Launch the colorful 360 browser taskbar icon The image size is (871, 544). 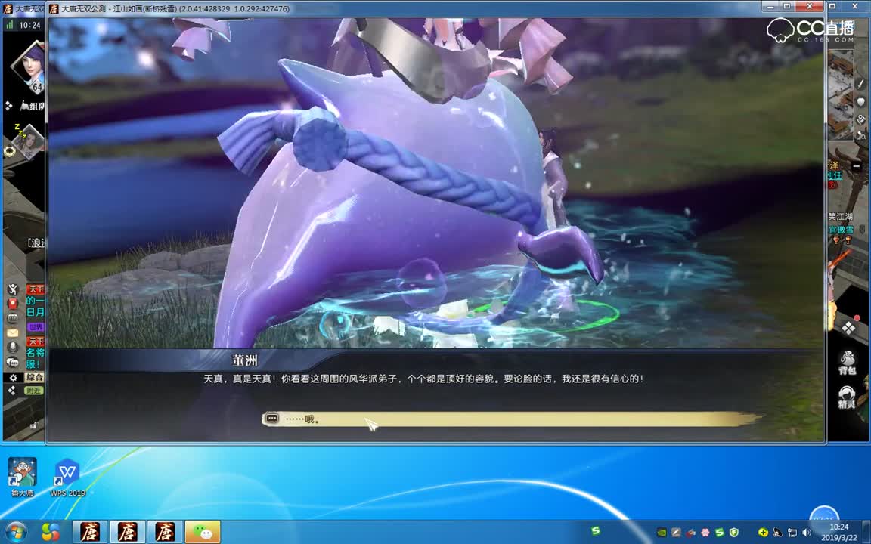51,532
